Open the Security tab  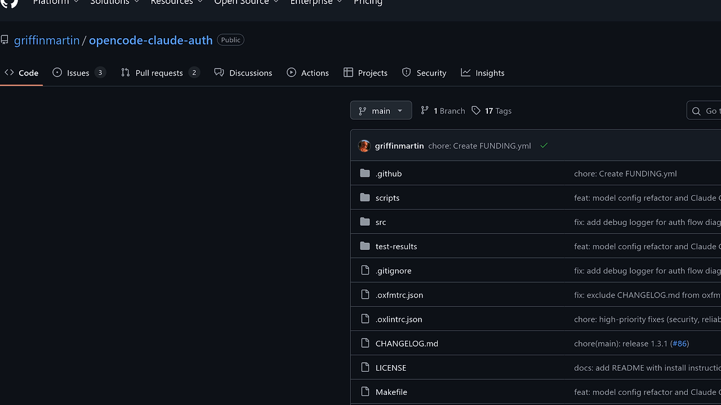(424, 73)
